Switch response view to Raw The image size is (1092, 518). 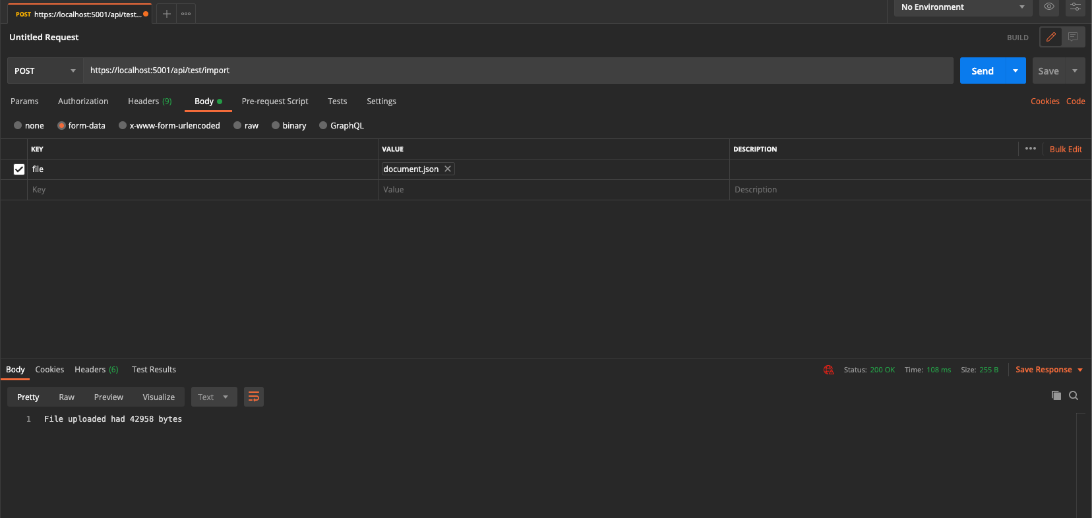(67, 397)
